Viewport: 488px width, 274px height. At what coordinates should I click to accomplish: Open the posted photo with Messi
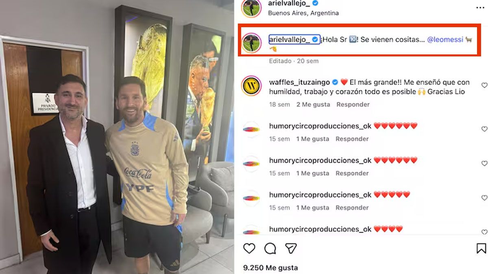click(117, 137)
